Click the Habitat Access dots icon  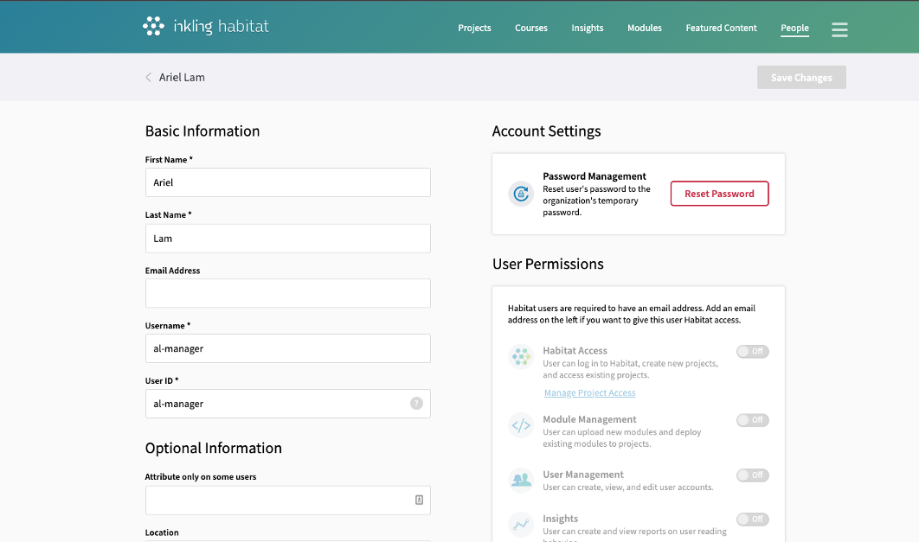pyautogui.click(x=521, y=356)
